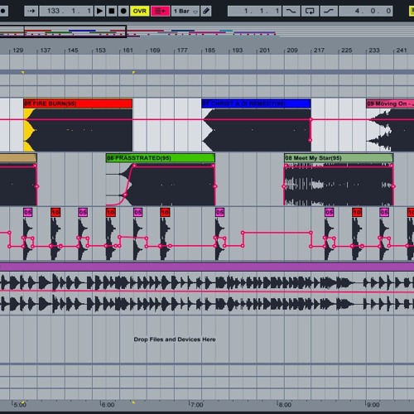Arm the Arrangement Record button
Image resolution: width=414 pixels, height=414 pixels.
(x=123, y=11)
